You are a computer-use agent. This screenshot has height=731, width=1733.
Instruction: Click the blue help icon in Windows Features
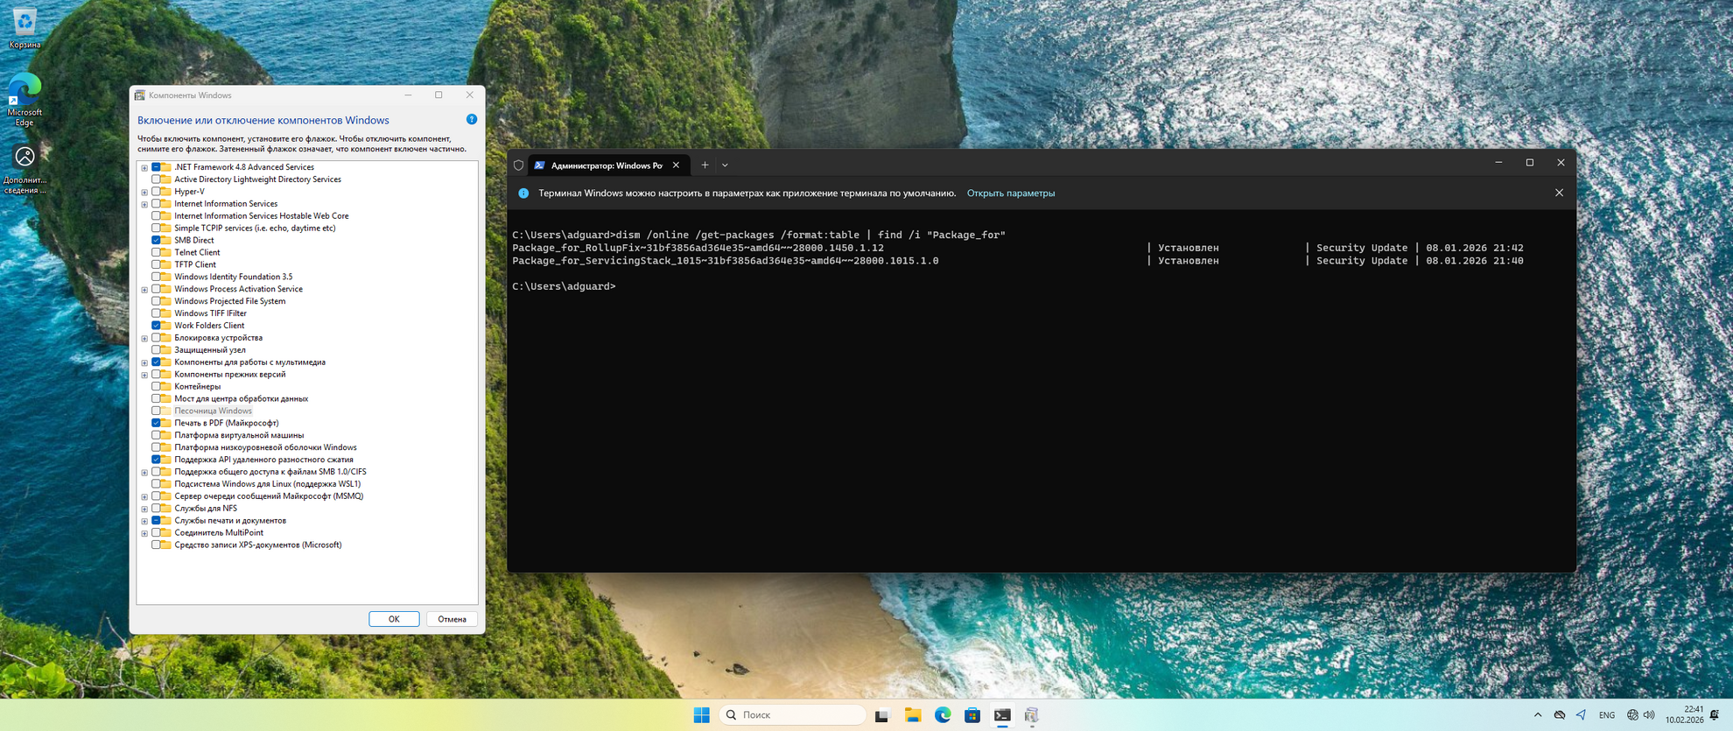(x=472, y=120)
